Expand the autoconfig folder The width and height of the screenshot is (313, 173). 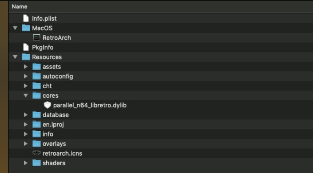pyautogui.click(x=26, y=76)
